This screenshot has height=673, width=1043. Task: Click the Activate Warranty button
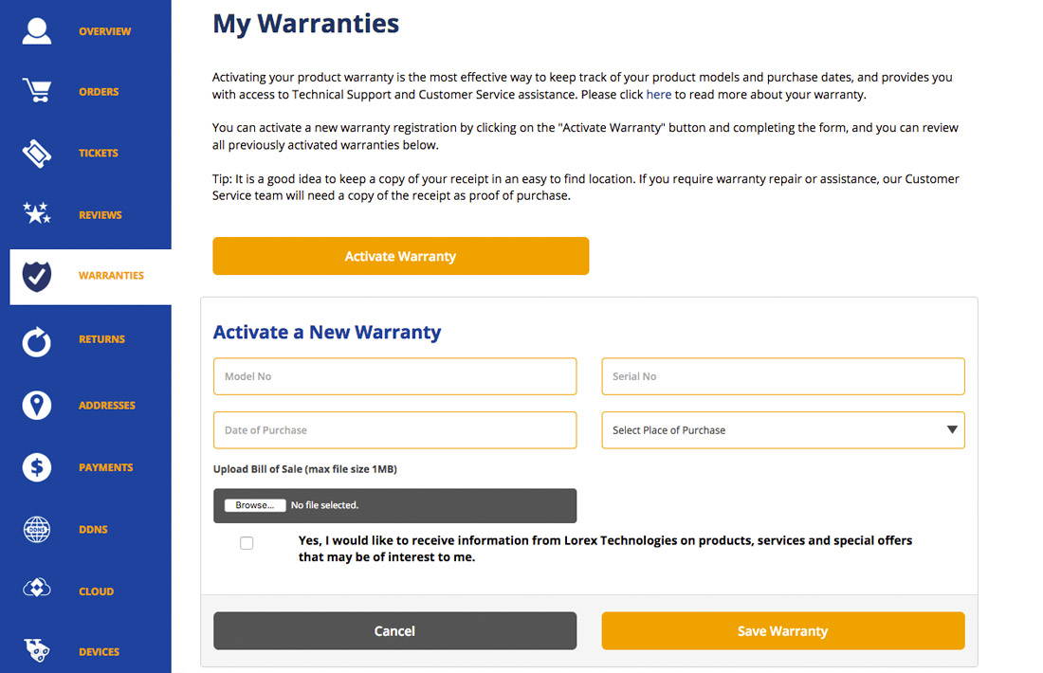(x=400, y=256)
